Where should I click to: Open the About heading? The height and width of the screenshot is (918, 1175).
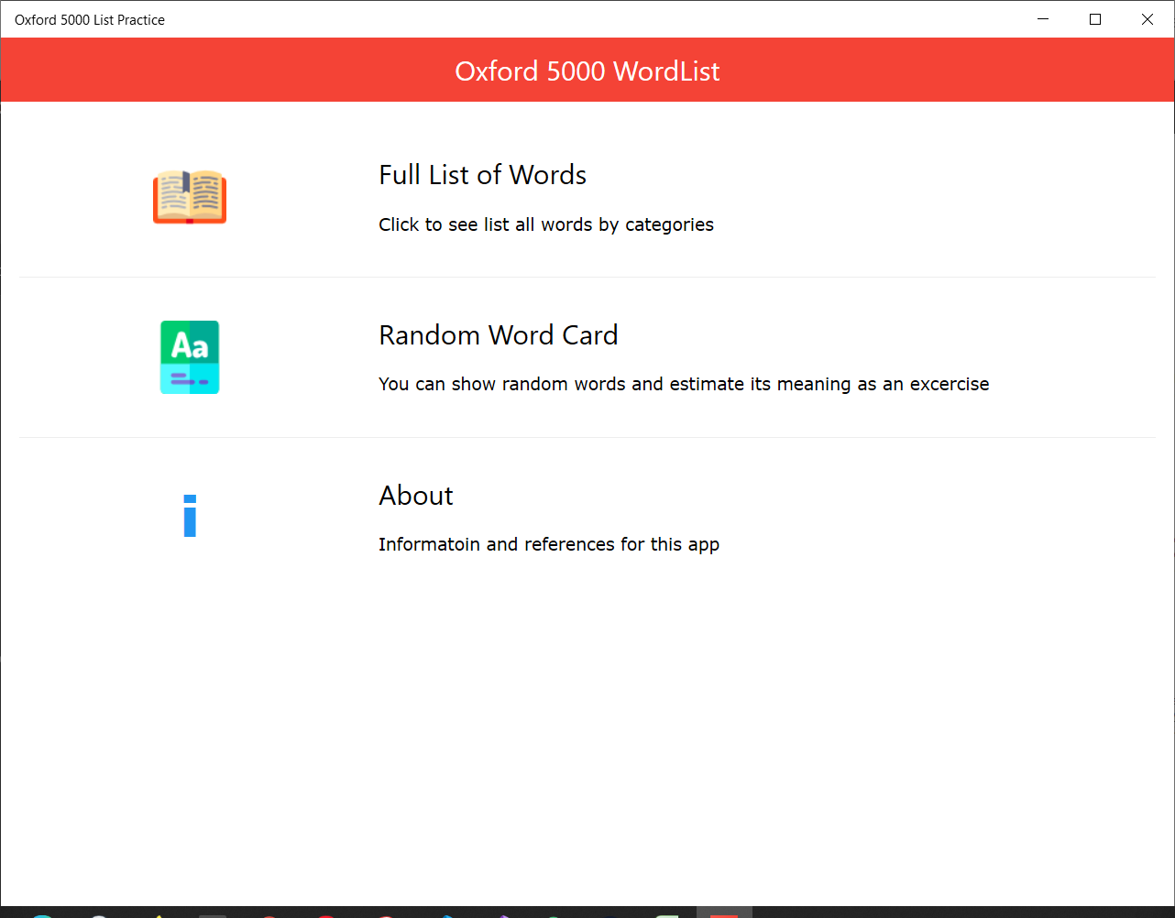416,496
